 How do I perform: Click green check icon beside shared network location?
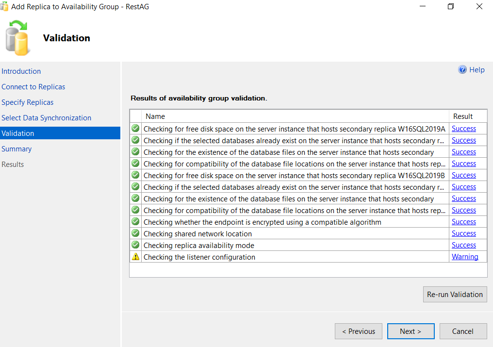tap(135, 233)
